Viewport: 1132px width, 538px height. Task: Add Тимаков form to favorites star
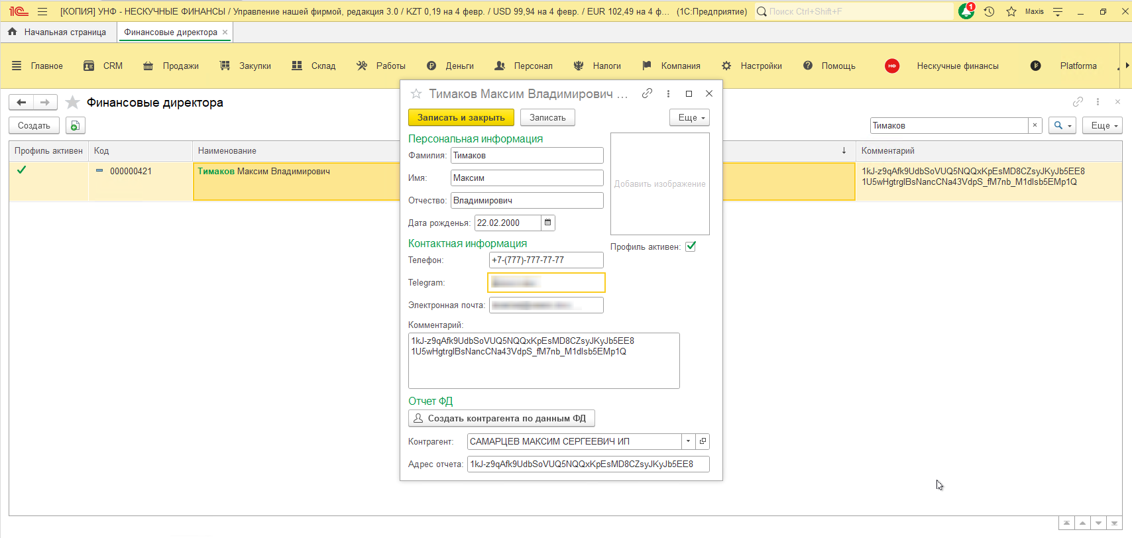(x=416, y=94)
